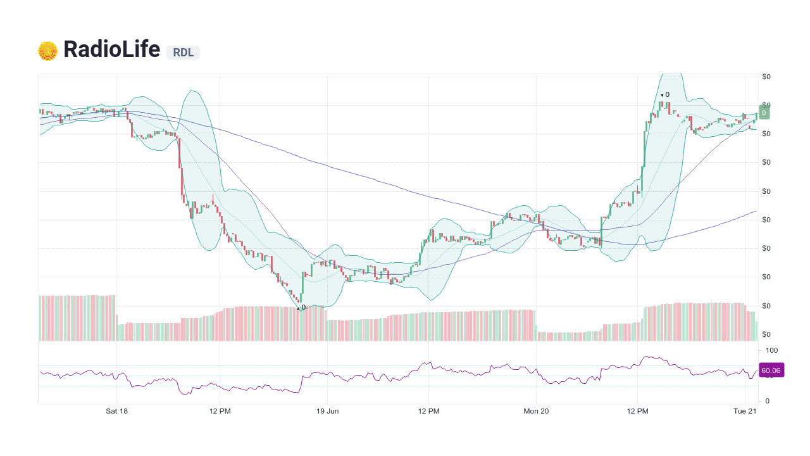Viewport: 810px width, 456px height.
Task: Click the 0 label on the RSI scale
Action: [x=768, y=400]
